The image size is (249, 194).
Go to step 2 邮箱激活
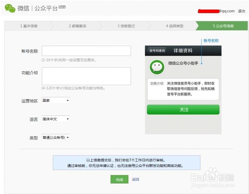(x=77, y=26)
